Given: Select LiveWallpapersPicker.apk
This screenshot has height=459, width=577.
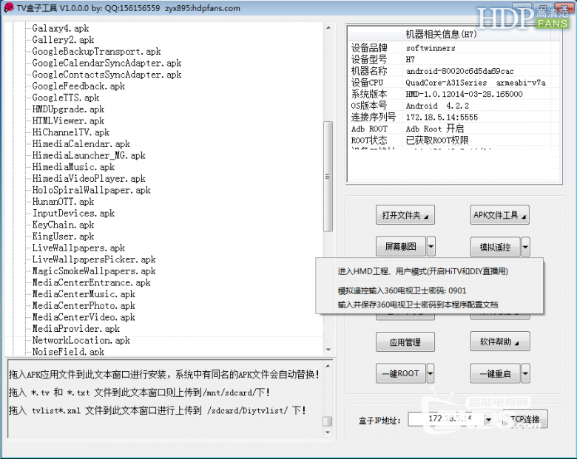Looking at the screenshot, I should pyautogui.click(x=94, y=259).
